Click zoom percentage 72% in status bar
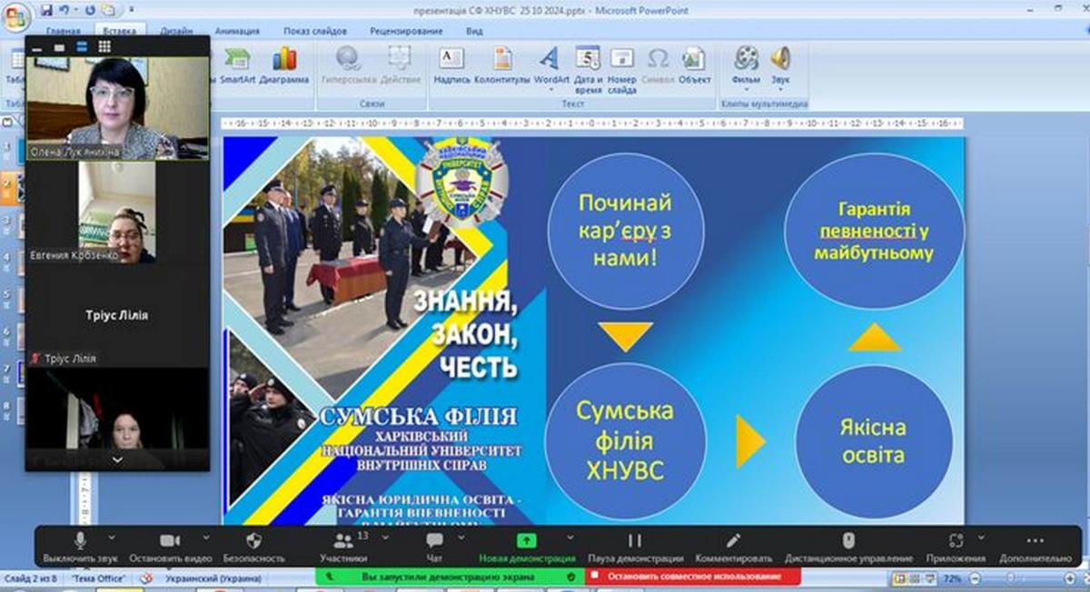1090x592 pixels. [x=952, y=578]
